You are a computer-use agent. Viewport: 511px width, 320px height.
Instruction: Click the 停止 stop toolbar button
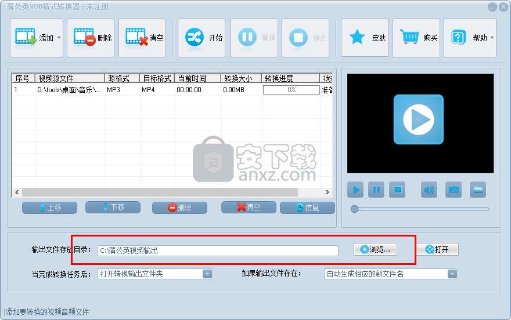click(305, 38)
